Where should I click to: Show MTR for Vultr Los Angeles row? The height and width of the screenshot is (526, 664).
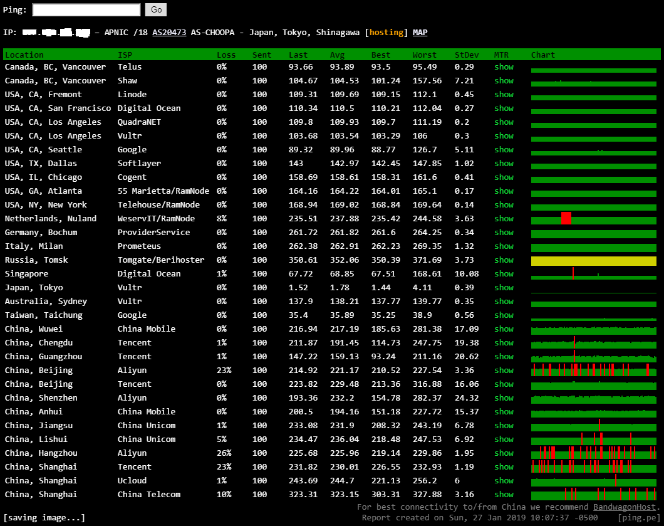[504, 135]
